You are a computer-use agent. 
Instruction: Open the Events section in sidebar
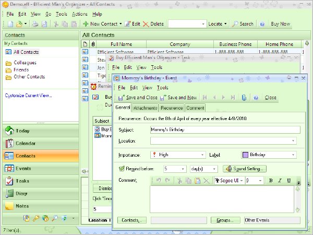tap(41, 169)
